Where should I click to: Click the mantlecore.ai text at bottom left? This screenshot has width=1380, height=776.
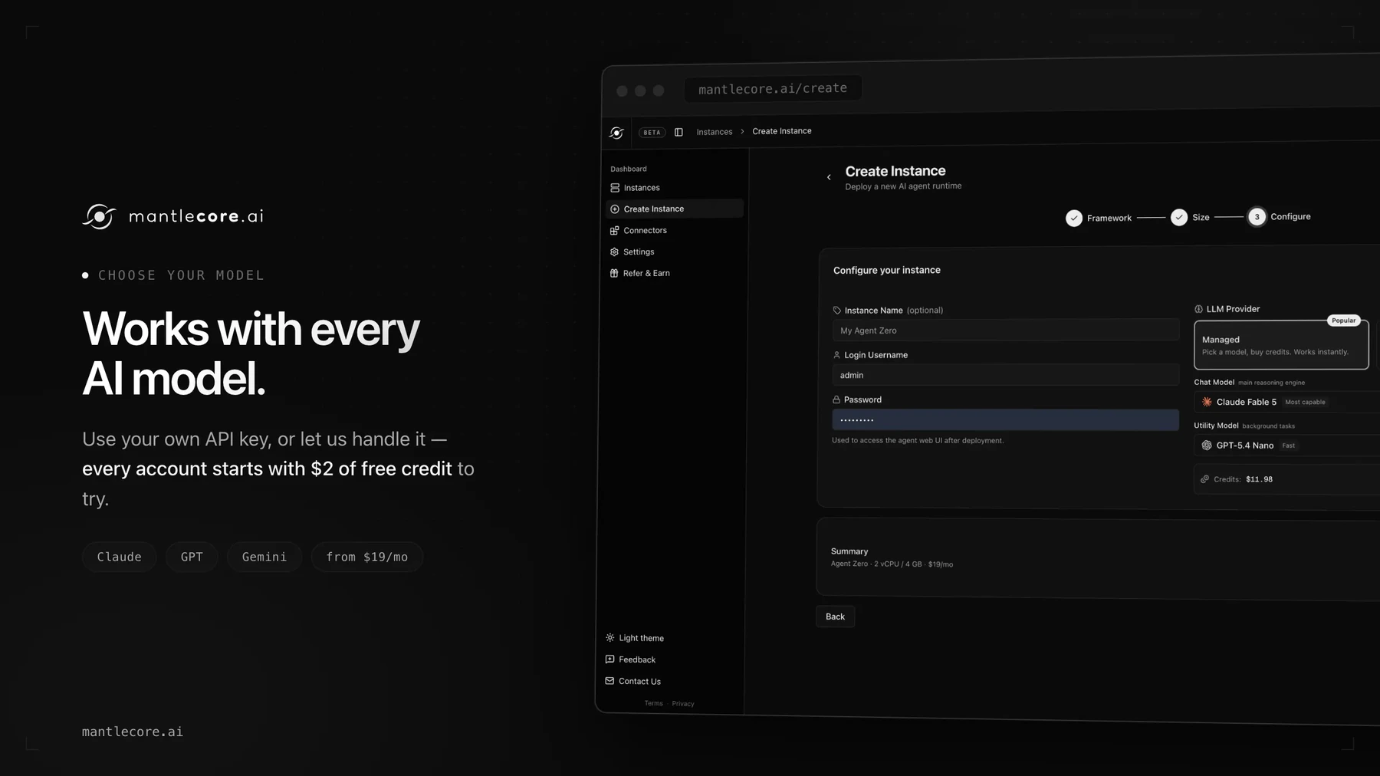133,732
